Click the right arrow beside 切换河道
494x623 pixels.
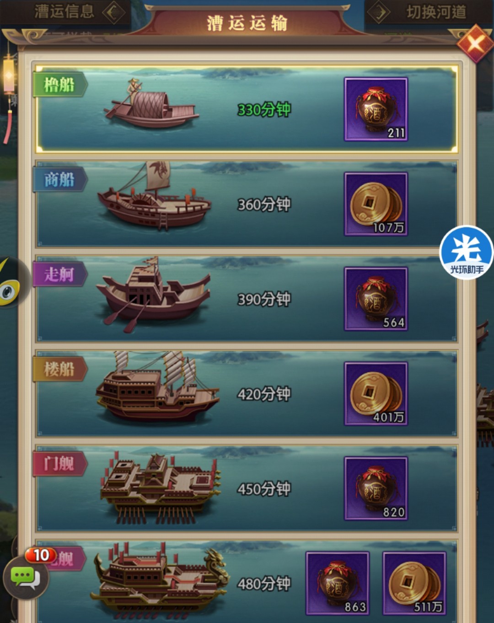click(379, 12)
